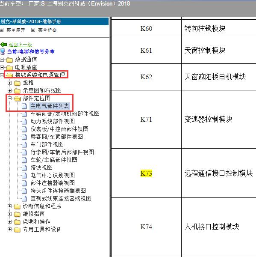The width and height of the screenshot is (256, 257).
Task: Click the document icon beside 乘客厢/车顶部件视图
Action: [24, 137]
